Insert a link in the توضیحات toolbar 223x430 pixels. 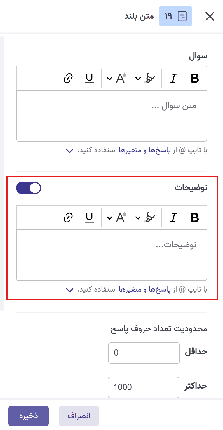tap(67, 217)
